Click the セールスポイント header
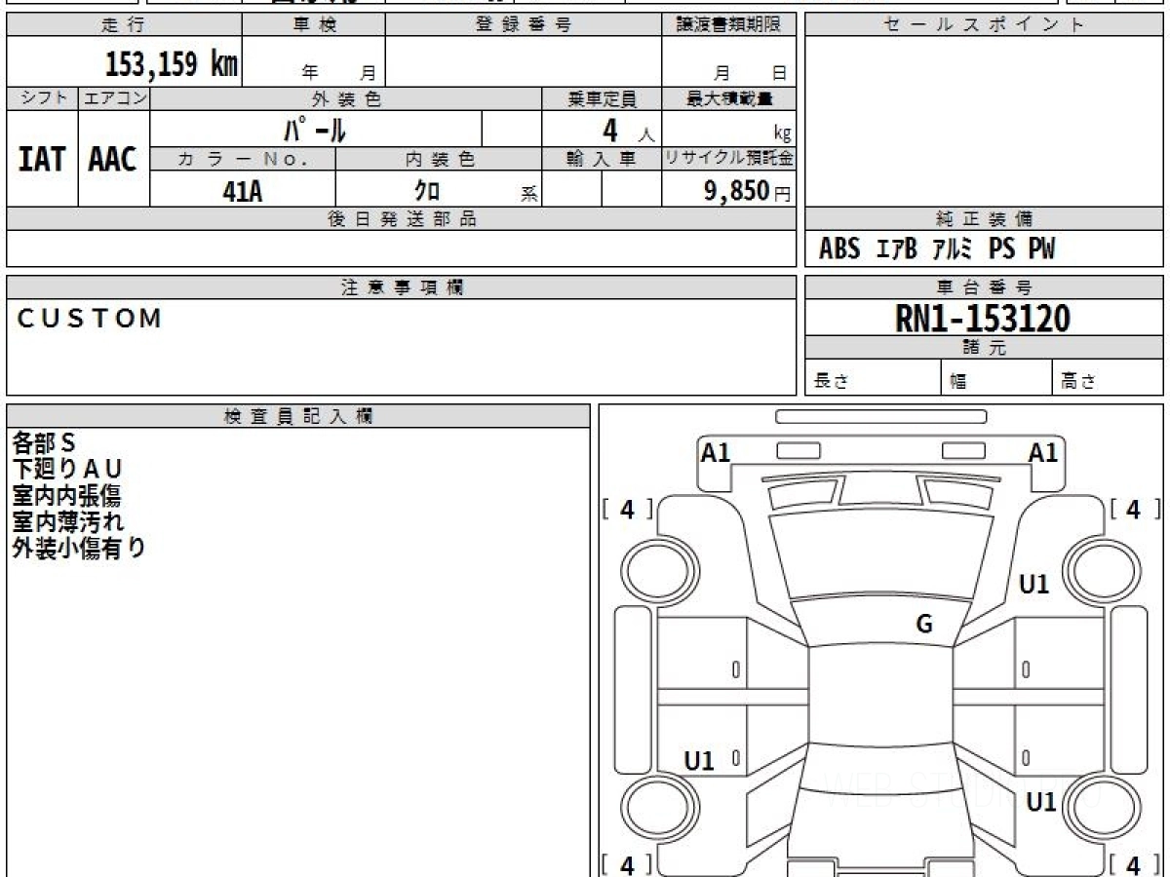This screenshot has height=877, width=1170. [984, 25]
